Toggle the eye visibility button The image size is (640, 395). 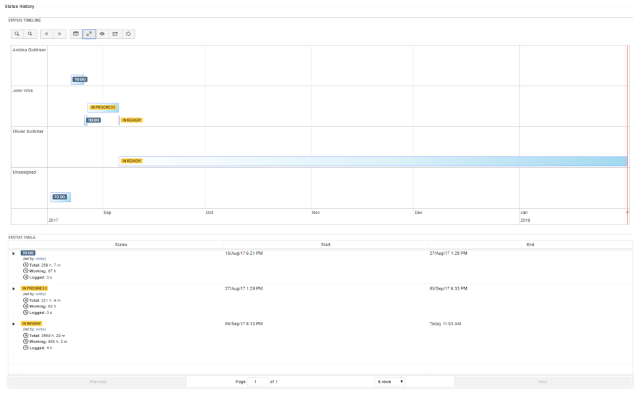coord(102,34)
